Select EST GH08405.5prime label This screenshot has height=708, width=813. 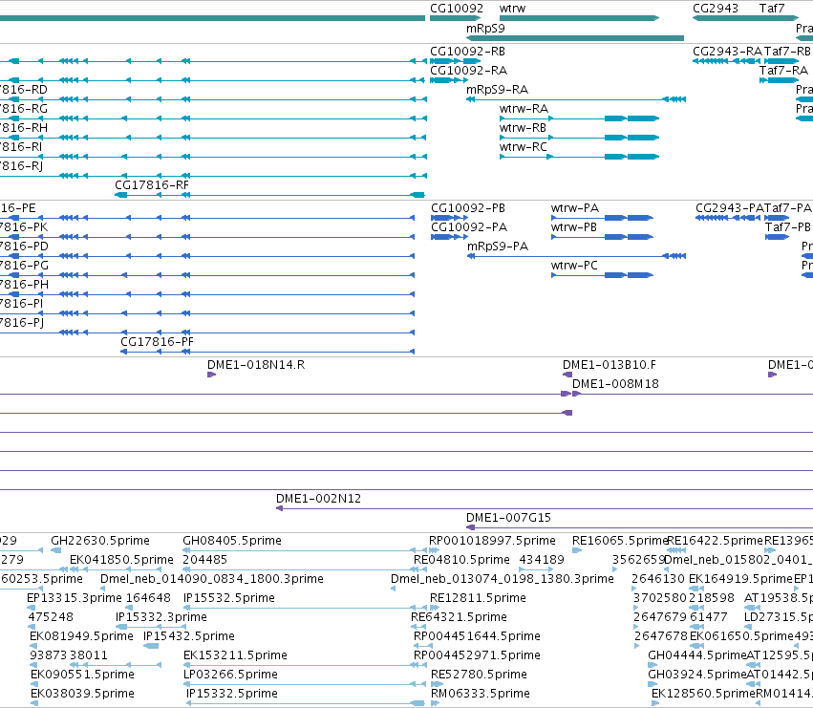coord(232,541)
